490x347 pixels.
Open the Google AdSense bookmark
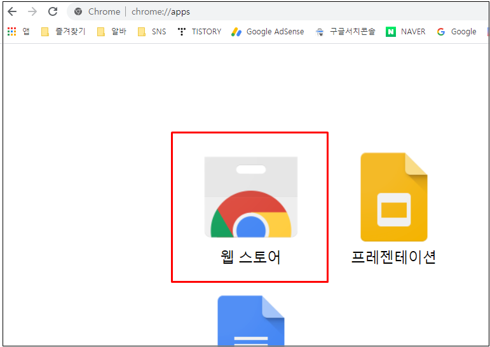(268, 32)
